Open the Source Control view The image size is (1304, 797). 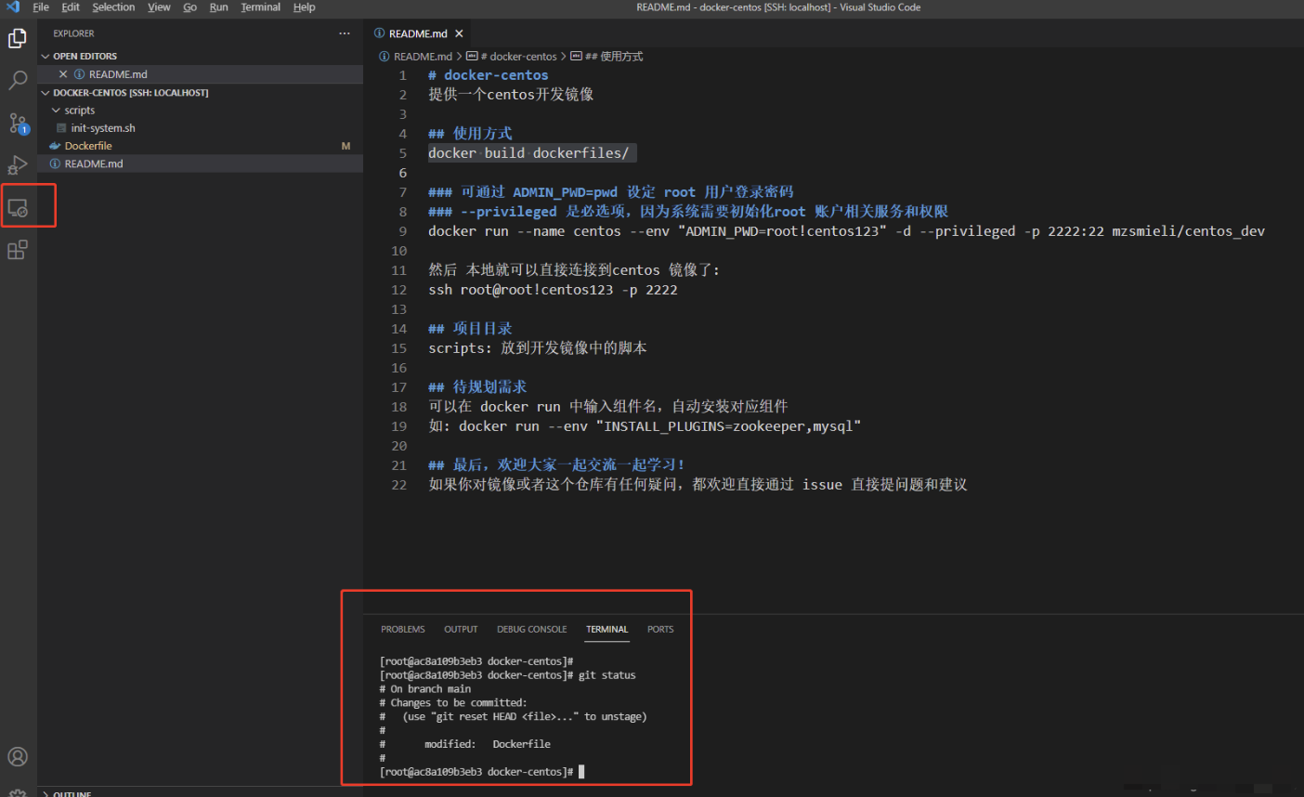tap(18, 123)
